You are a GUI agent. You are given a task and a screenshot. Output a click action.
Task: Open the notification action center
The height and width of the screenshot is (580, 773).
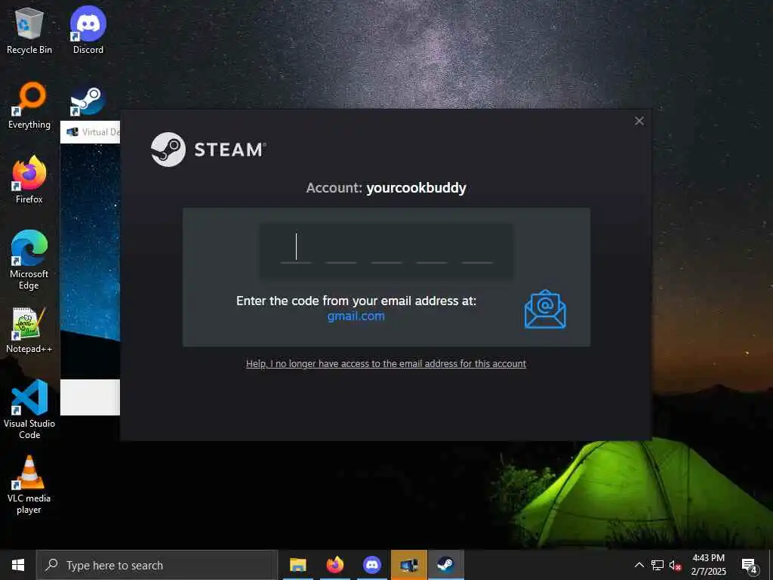750,565
